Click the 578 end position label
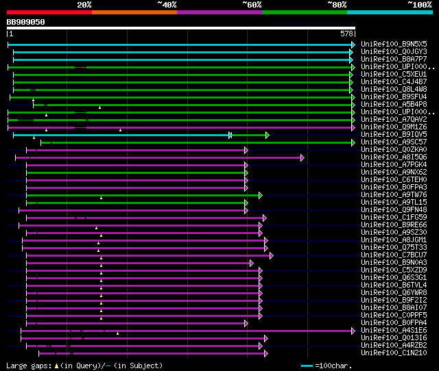 (346, 34)
